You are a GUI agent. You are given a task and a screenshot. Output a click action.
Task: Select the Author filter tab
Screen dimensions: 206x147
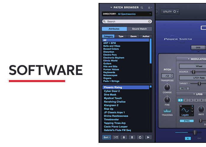(x=146, y=36)
